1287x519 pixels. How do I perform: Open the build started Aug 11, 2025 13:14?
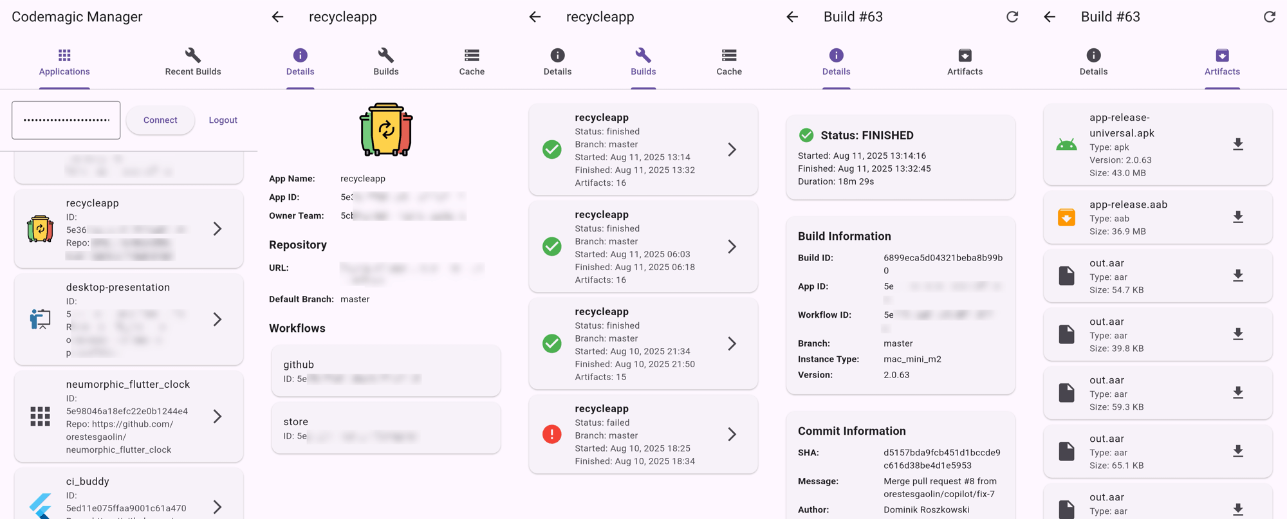pyautogui.click(x=643, y=150)
